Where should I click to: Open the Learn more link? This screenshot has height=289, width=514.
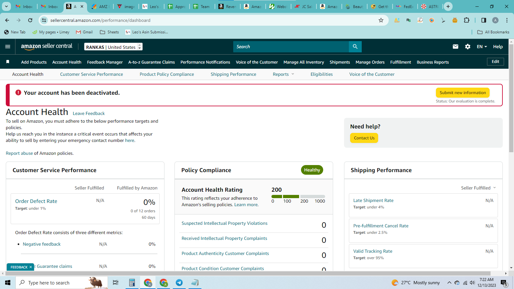click(246, 205)
